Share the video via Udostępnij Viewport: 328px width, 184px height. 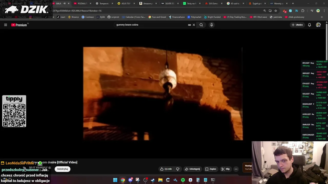(192, 169)
